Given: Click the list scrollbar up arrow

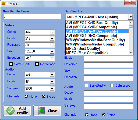Looking at the screenshot, I should pyautogui.click(x=131, y=23).
